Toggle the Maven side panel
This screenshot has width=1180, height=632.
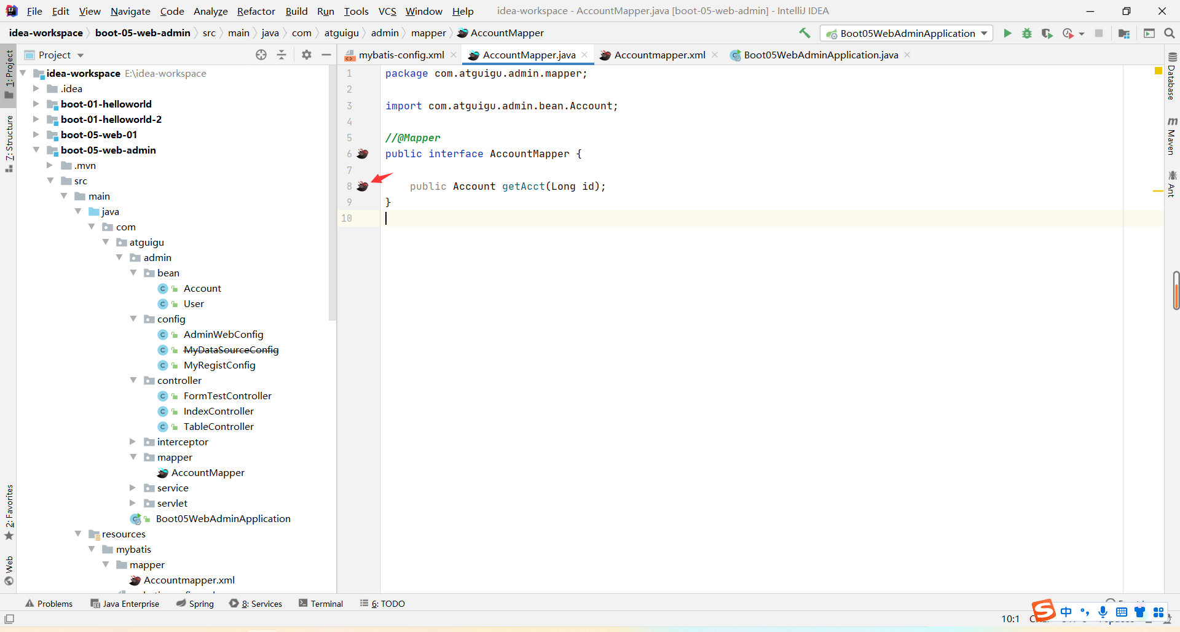coord(1171,136)
